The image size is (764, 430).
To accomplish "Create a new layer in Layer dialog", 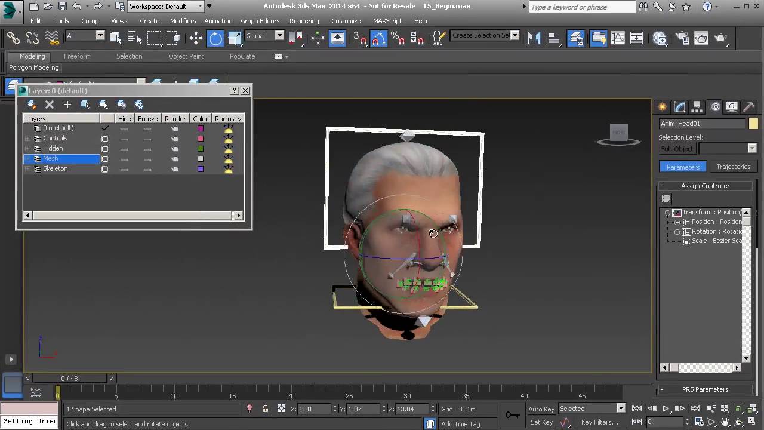I will coord(32,105).
